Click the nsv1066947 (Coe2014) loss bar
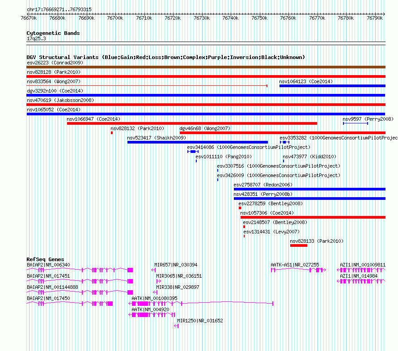The image size is (398, 351). point(192,123)
